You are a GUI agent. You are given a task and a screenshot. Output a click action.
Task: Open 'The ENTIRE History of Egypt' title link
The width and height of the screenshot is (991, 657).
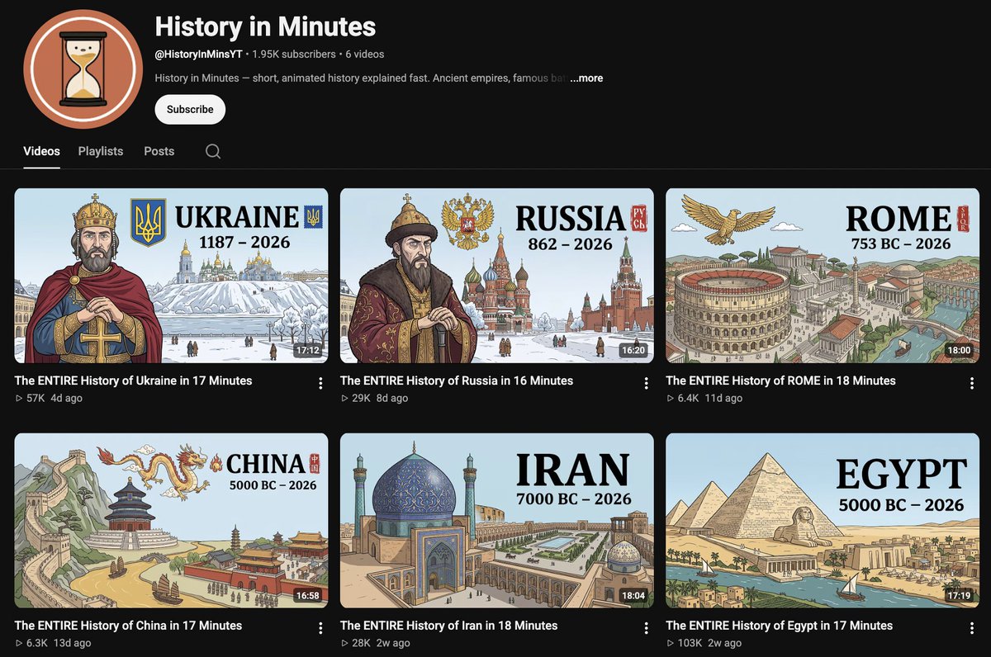779,626
